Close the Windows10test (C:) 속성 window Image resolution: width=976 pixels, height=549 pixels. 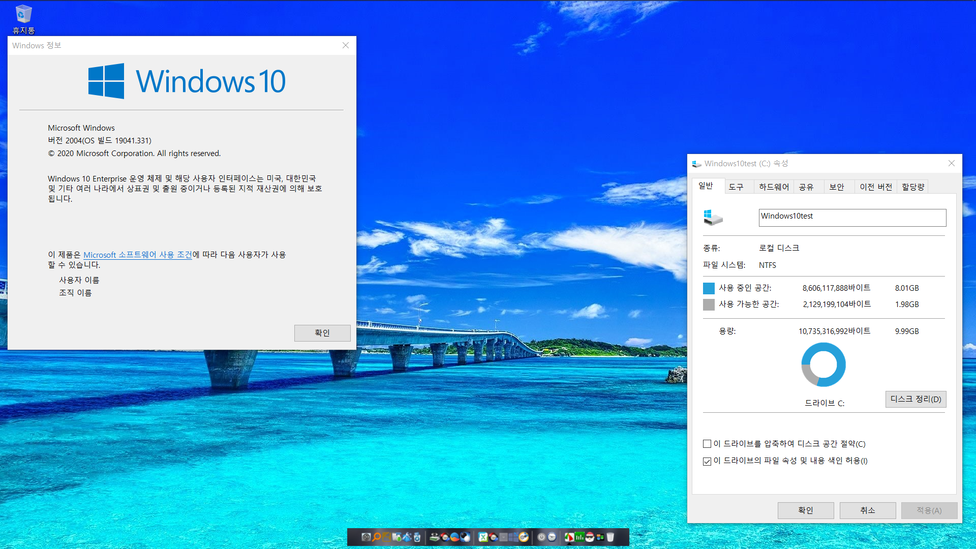pos(952,163)
